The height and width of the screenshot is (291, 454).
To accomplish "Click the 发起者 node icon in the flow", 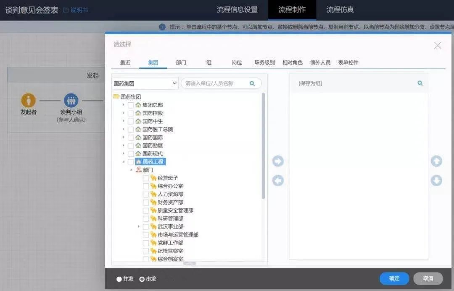I will tap(28, 101).
